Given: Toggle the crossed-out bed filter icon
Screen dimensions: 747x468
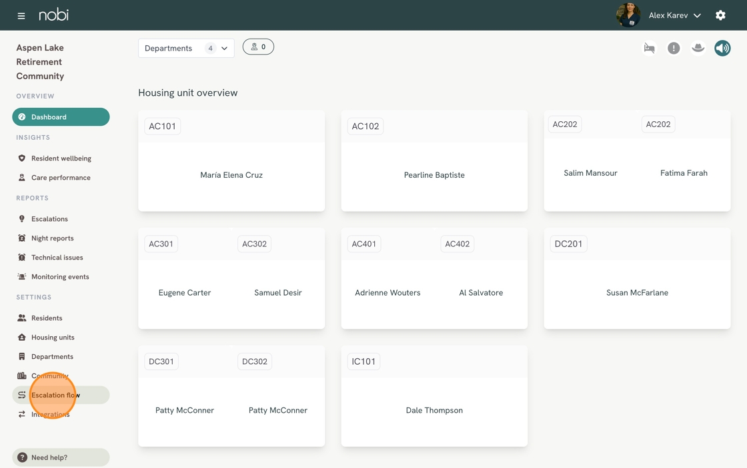Looking at the screenshot, I should (x=649, y=48).
